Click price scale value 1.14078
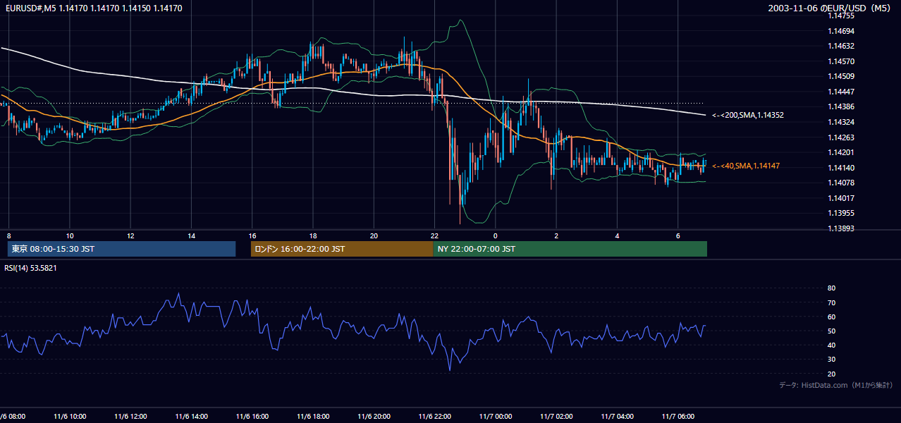901x423 pixels. point(840,183)
